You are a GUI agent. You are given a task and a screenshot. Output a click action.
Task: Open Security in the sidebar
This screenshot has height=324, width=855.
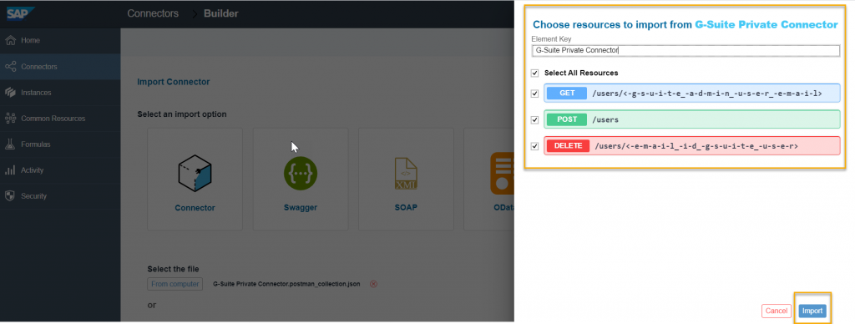point(60,195)
